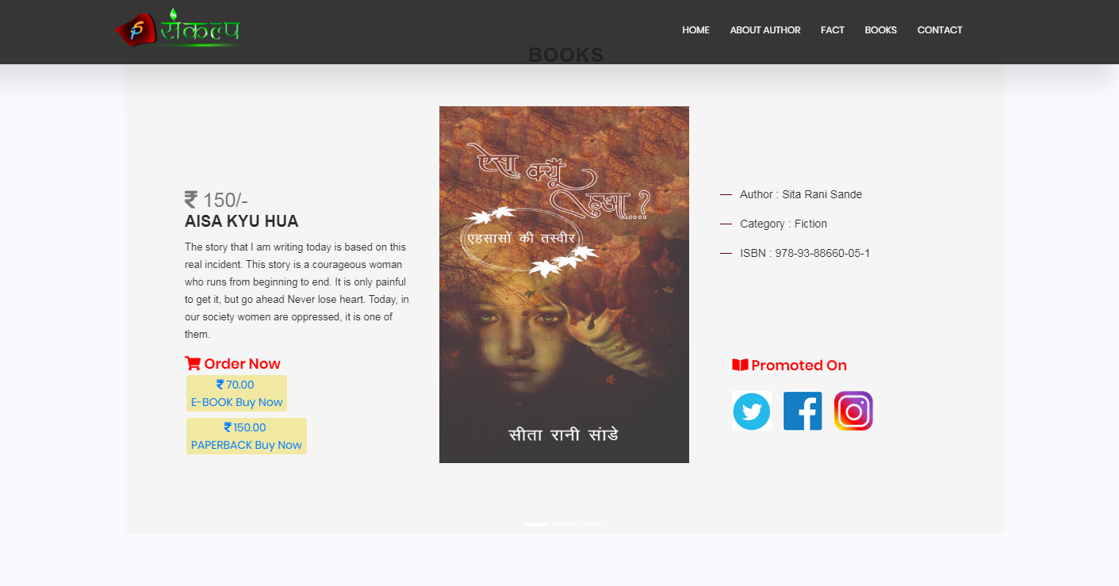Click the Author Sita Rani Sande entry
The height and width of the screenshot is (586, 1119).
tap(801, 194)
